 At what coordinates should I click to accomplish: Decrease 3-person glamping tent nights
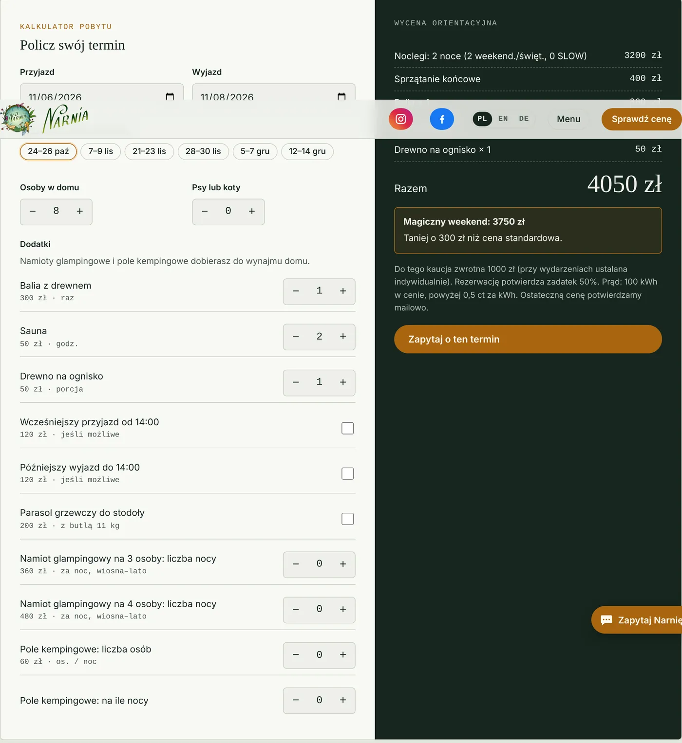coord(296,564)
